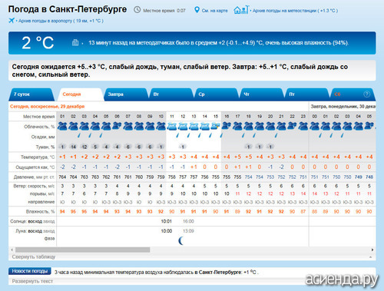Click the weather station house icon
Viewport: 384px width, 291px height.
pos(241,10)
